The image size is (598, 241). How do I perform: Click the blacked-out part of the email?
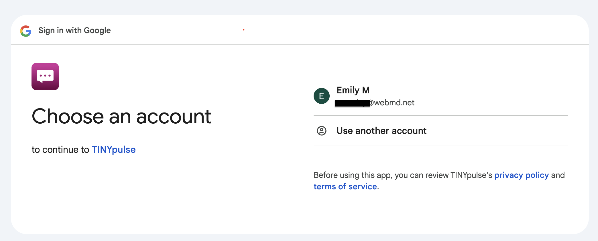[x=352, y=103]
